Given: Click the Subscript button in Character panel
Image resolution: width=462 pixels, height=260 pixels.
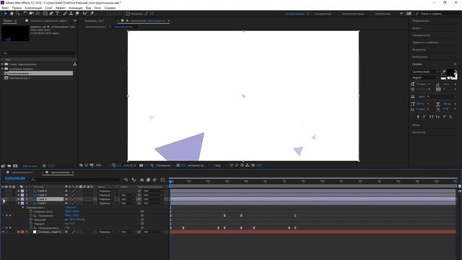Looking at the screenshot, I should click(x=450, y=117).
